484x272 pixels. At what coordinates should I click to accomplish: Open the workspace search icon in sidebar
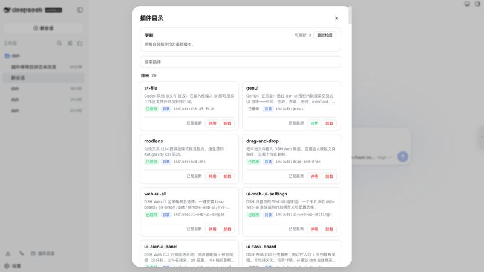click(x=59, y=43)
